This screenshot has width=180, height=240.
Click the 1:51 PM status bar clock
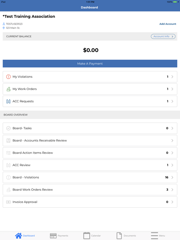coord(90,2)
